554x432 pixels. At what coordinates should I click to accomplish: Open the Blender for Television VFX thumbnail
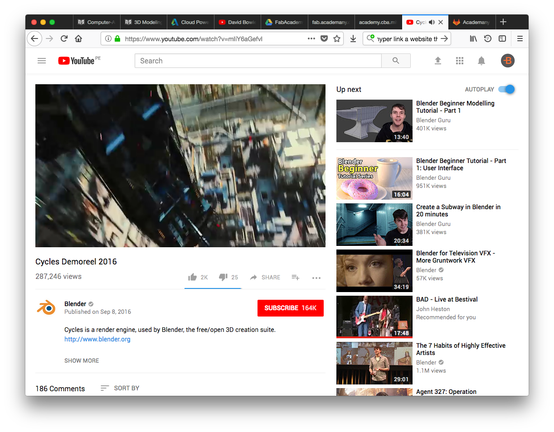(x=374, y=271)
